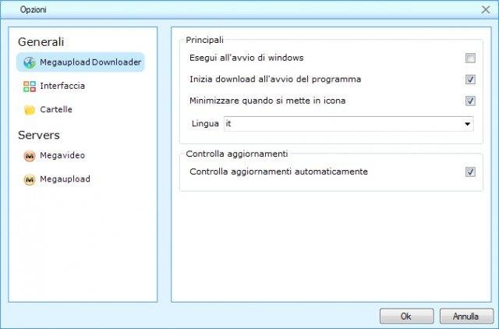This screenshot has height=329, width=499.
Task: Open the Lingua dropdown arrow
Action: (468, 124)
